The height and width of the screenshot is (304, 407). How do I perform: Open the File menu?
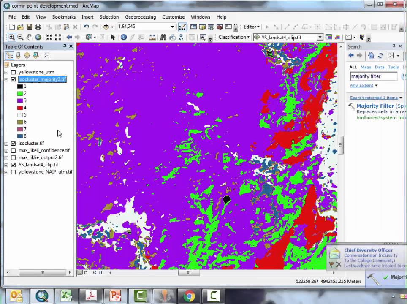12,17
